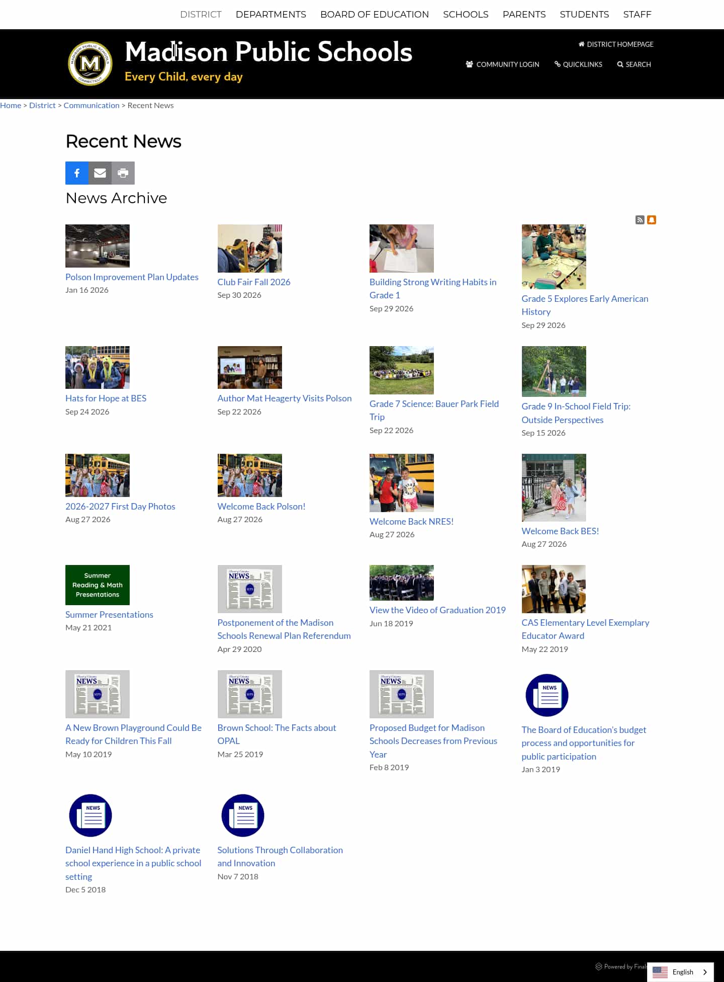Open the Students menu

point(584,14)
